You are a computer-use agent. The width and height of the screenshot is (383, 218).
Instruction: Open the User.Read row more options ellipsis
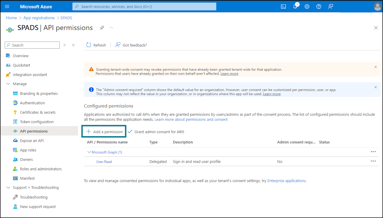373,161
